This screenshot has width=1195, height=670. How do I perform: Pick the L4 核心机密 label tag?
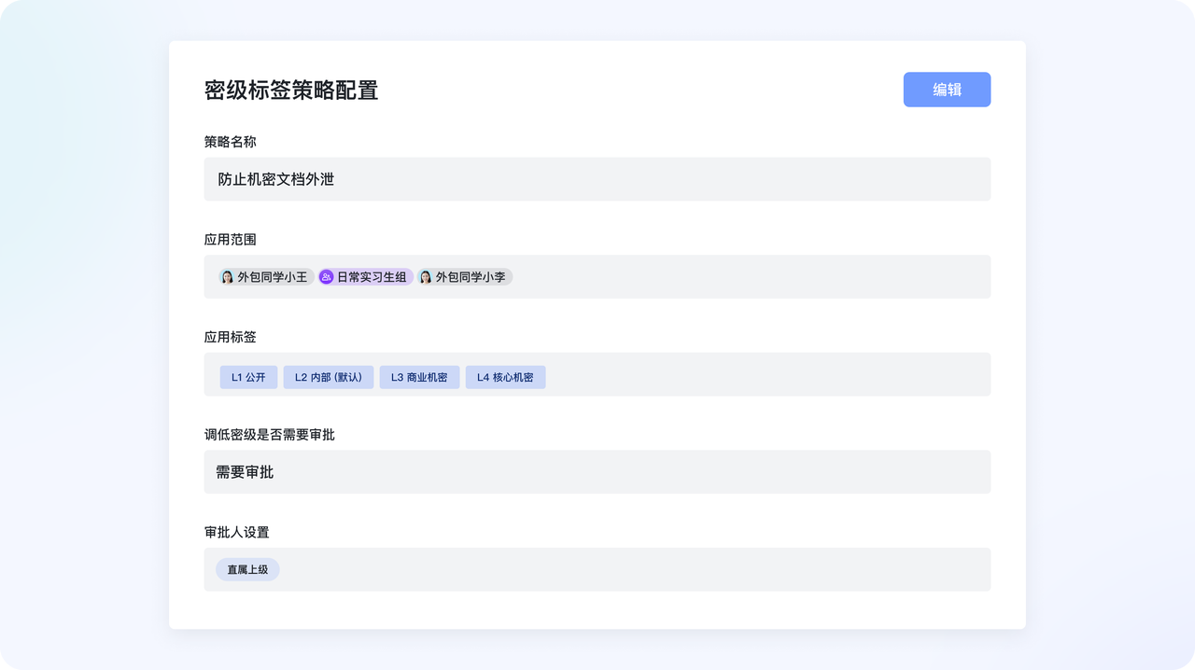tap(505, 378)
